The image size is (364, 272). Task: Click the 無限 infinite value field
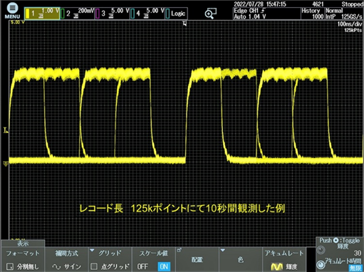355,268
